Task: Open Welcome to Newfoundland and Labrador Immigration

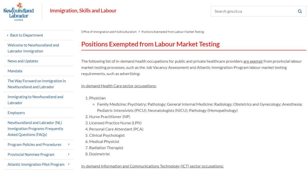Action: 33,48
